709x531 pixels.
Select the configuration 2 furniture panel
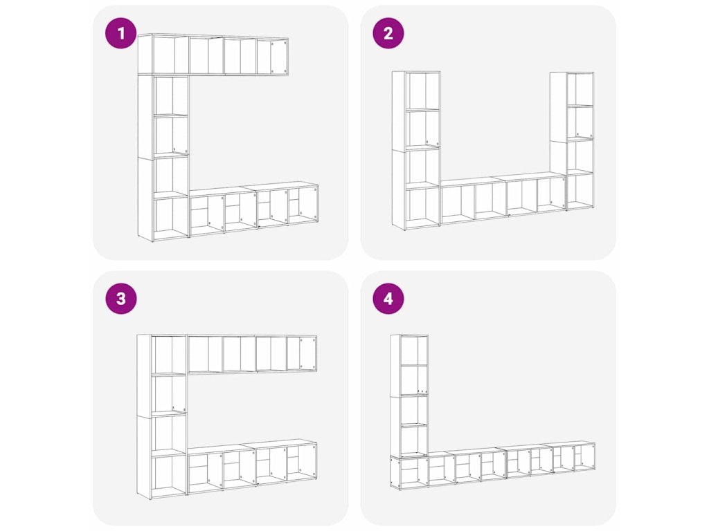pos(488,132)
